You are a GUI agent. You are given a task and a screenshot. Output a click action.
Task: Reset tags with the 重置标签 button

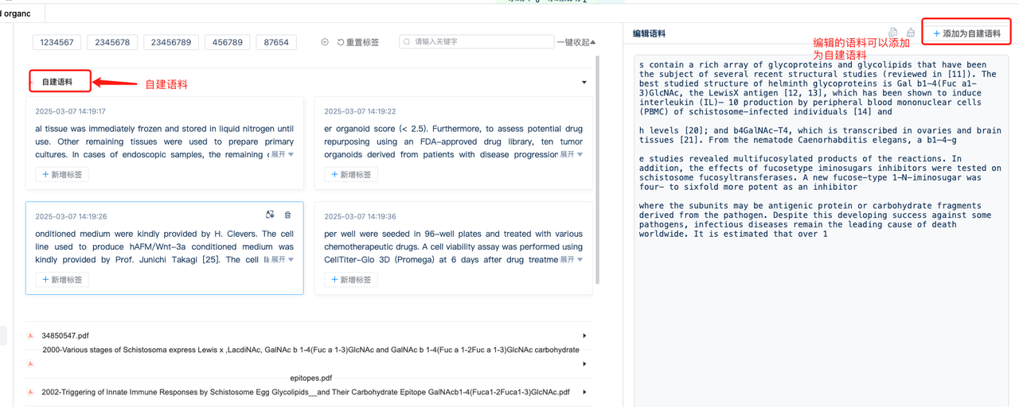[x=358, y=42]
